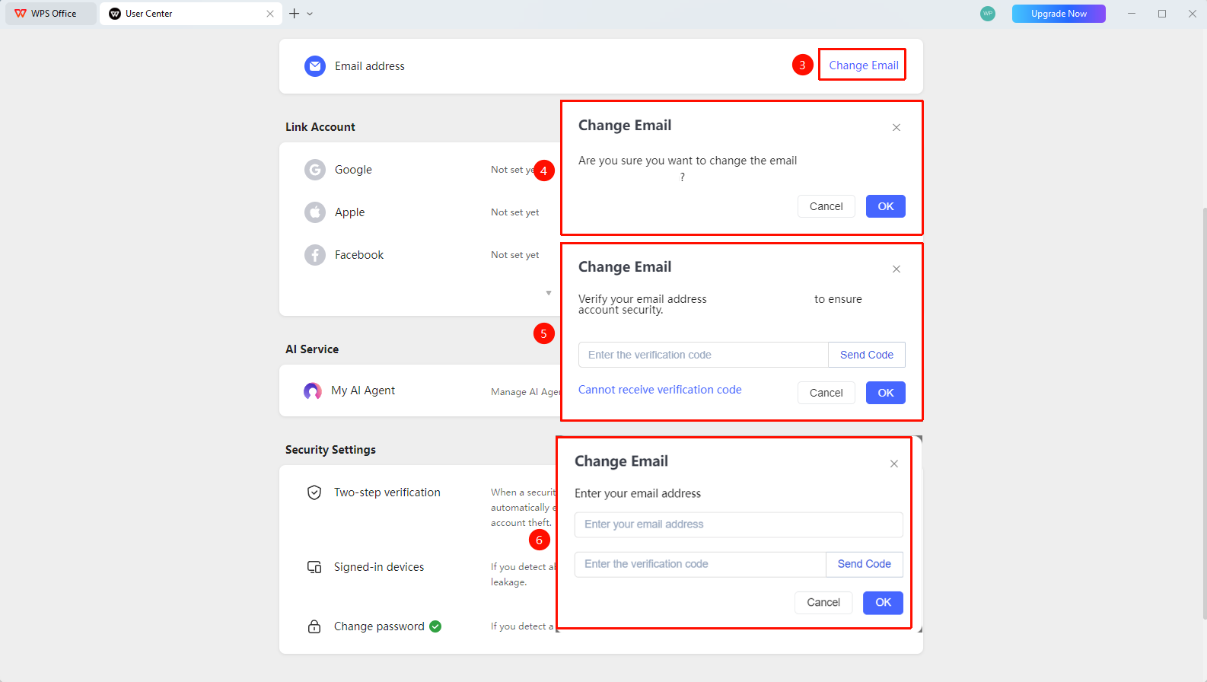Focus the "Enter your email address" input field

(739, 524)
